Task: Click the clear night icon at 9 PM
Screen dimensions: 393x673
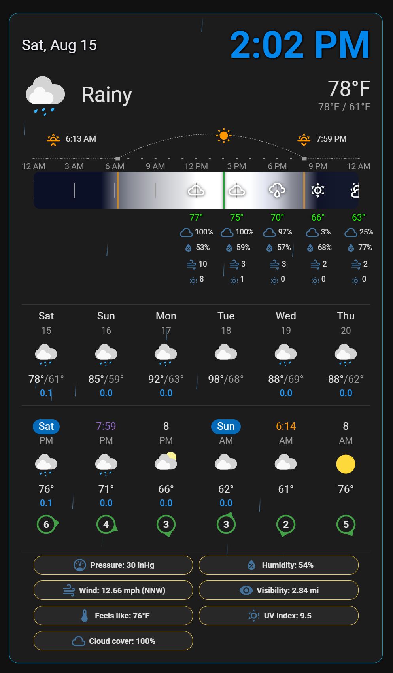Action: 318,190
